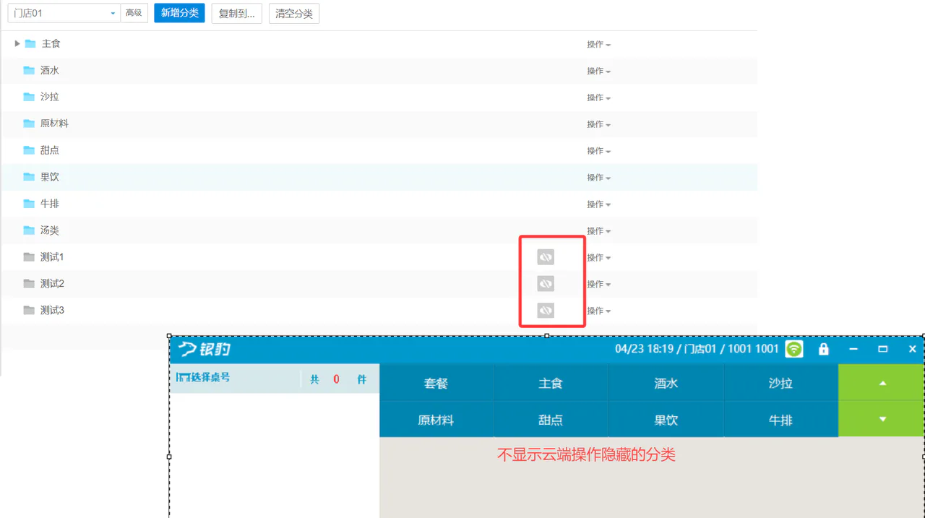Click the gray 测试1 folder icon
This screenshot has height=518, width=925.
coord(29,256)
